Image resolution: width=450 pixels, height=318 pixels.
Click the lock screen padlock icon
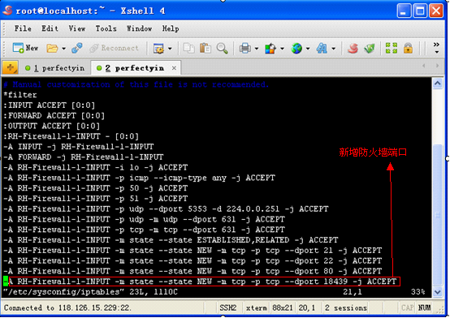[408, 48]
